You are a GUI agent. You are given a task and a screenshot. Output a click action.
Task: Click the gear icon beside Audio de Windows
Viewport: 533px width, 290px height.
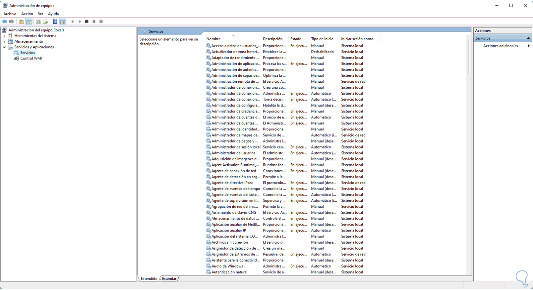208,266
